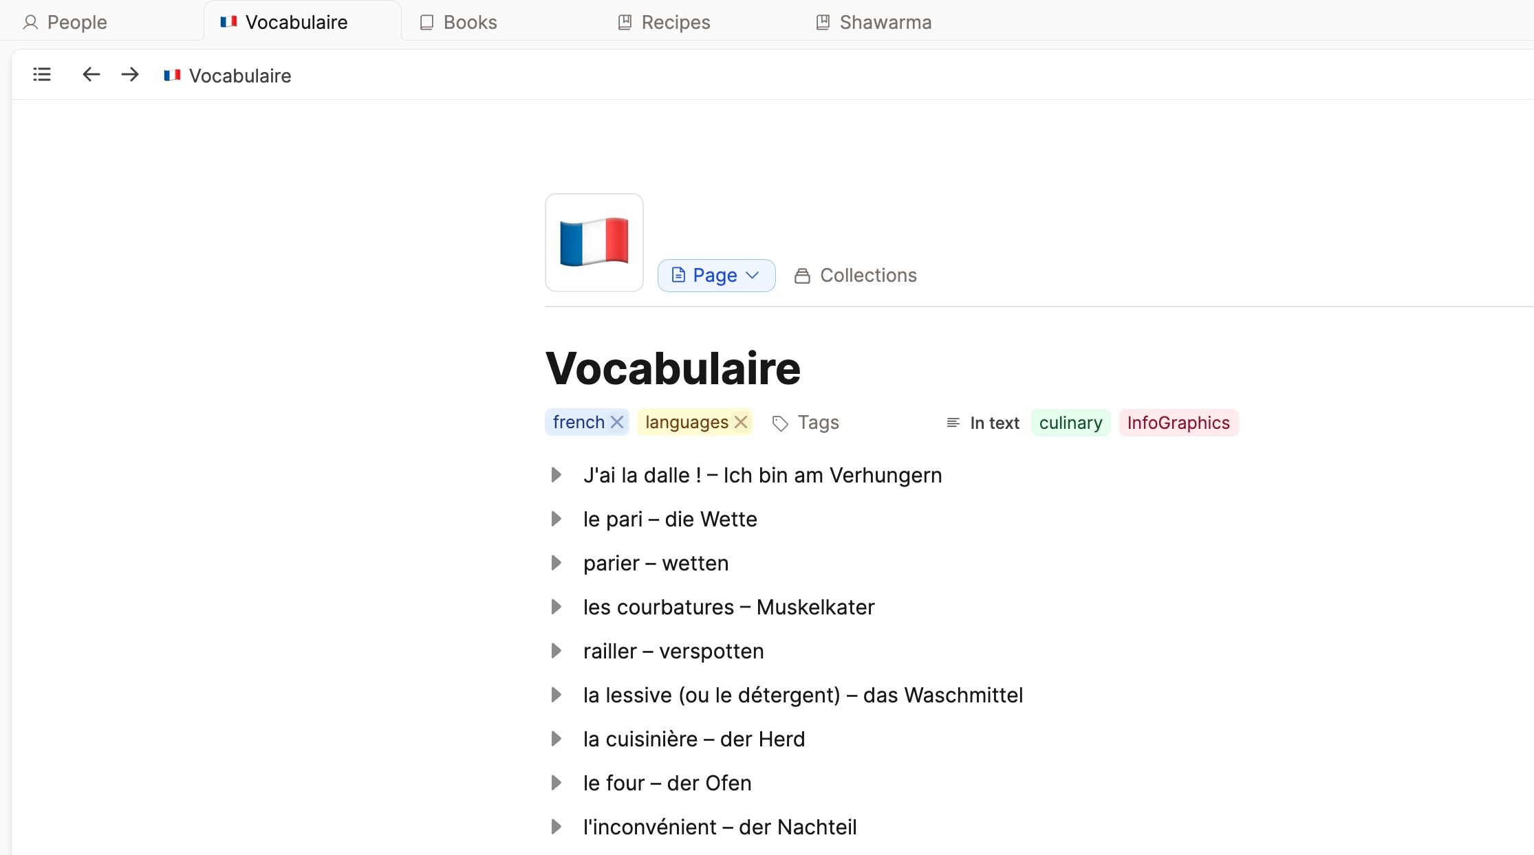Expand the "J'ai la dalle" toggle
The height and width of the screenshot is (855, 1534).
coord(556,475)
